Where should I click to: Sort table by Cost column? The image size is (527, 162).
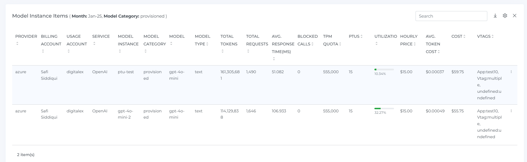(464, 36)
